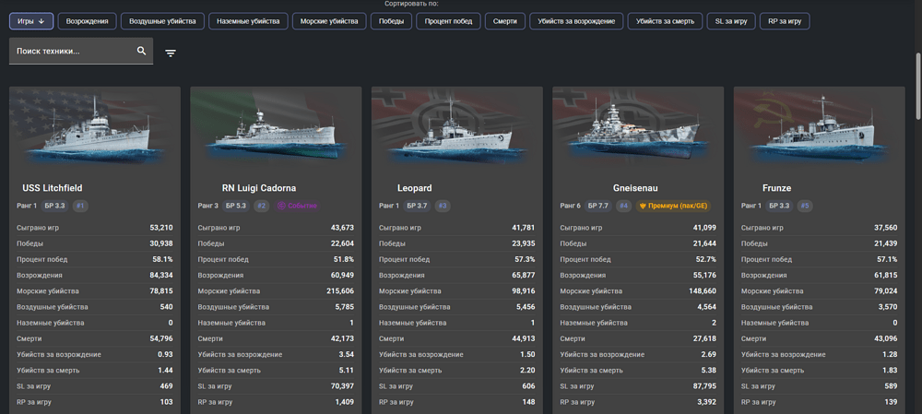Click the Событие event tag on Luigi Cadorna

pos(298,206)
